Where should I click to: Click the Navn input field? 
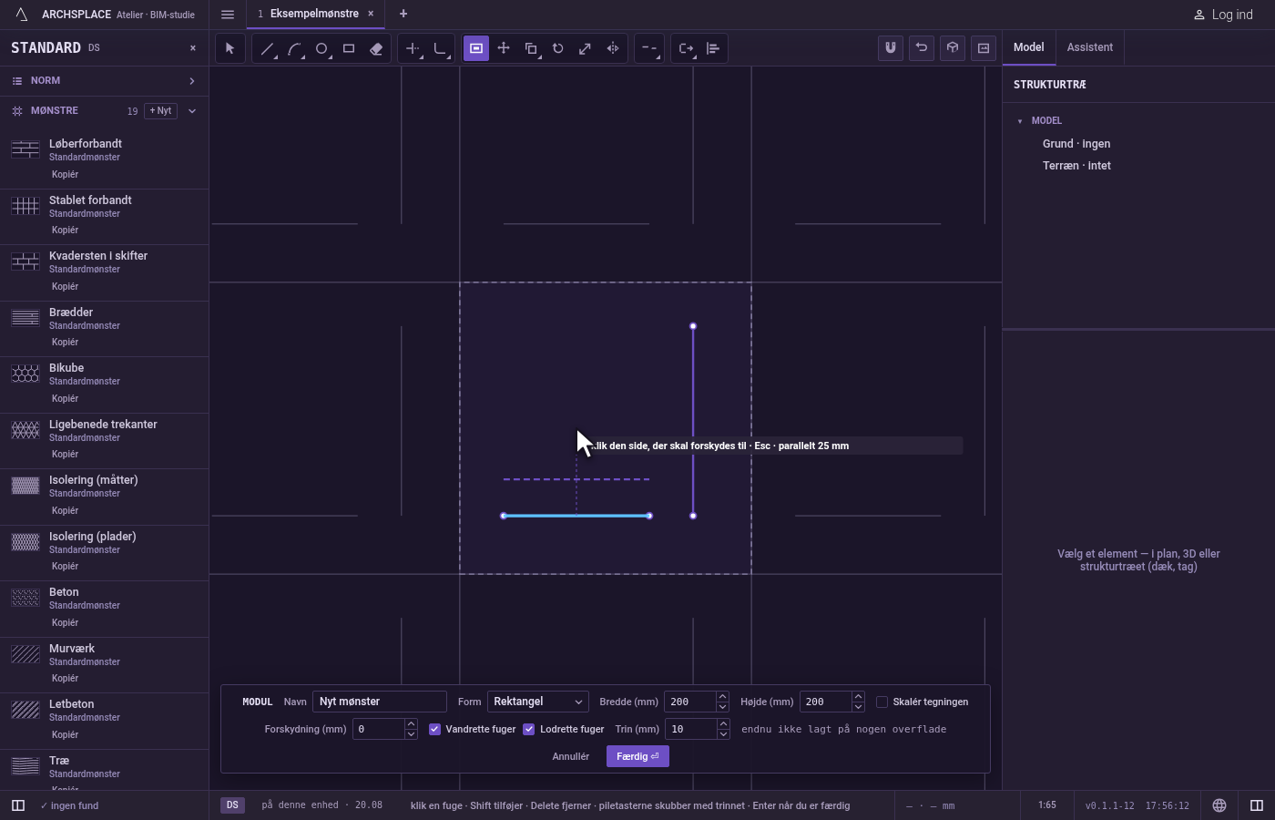click(x=380, y=702)
